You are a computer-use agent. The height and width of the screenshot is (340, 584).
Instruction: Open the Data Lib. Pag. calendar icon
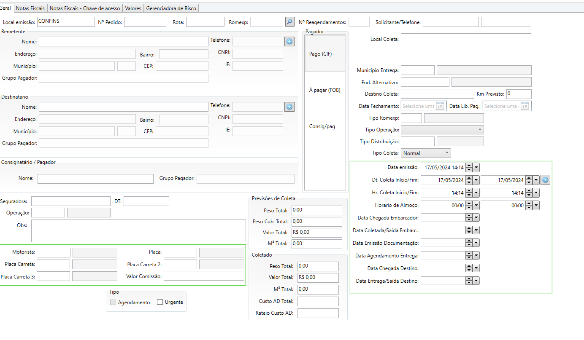coord(525,106)
